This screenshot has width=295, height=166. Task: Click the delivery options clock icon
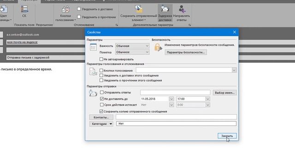click(93, 93)
